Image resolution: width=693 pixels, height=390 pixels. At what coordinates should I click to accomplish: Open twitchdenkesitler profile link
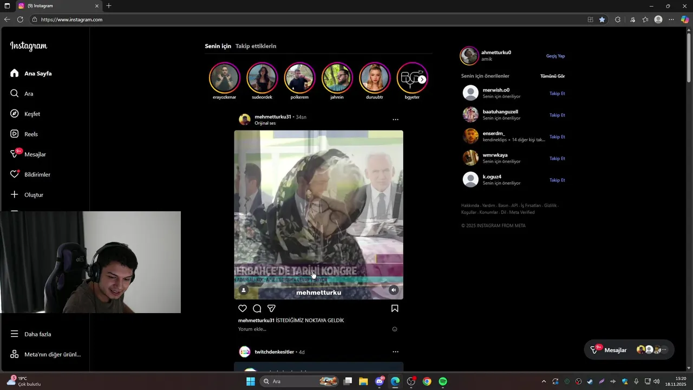pos(274,352)
